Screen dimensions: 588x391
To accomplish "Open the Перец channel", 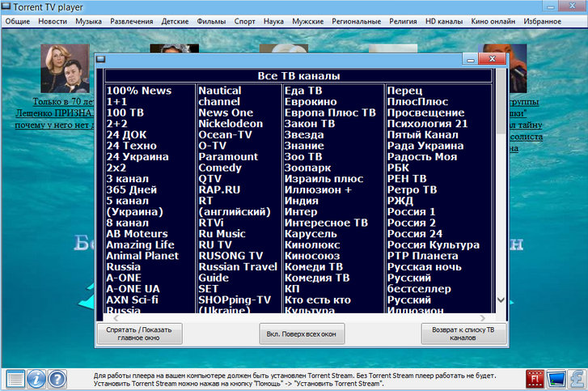I will [x=405, y=91].
